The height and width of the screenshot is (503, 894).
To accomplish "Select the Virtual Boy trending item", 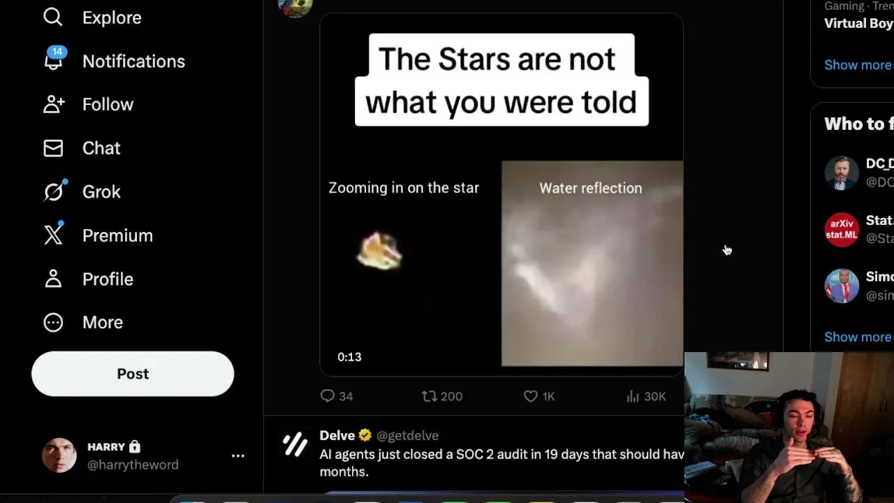I will pos(858,23).
